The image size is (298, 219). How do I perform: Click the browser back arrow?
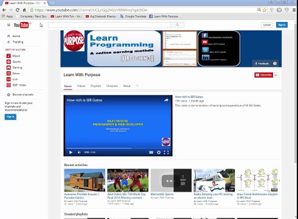pyautogui.click(x=4, y=10)
